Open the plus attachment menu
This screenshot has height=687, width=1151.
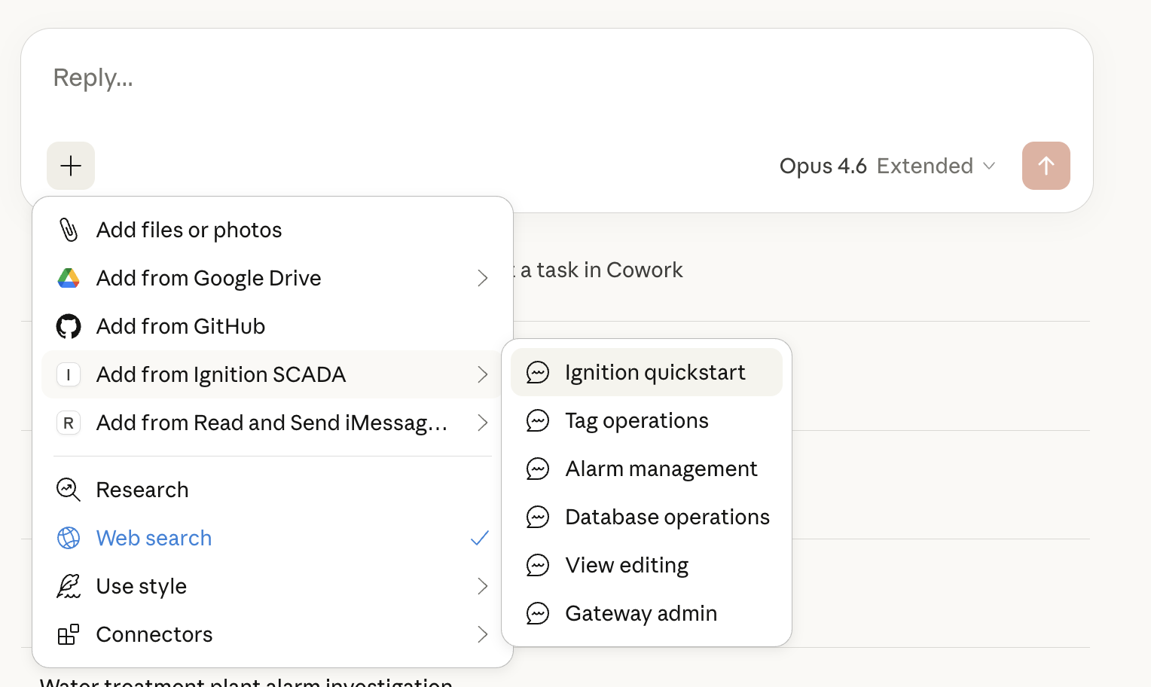click(x=71, y=166)
